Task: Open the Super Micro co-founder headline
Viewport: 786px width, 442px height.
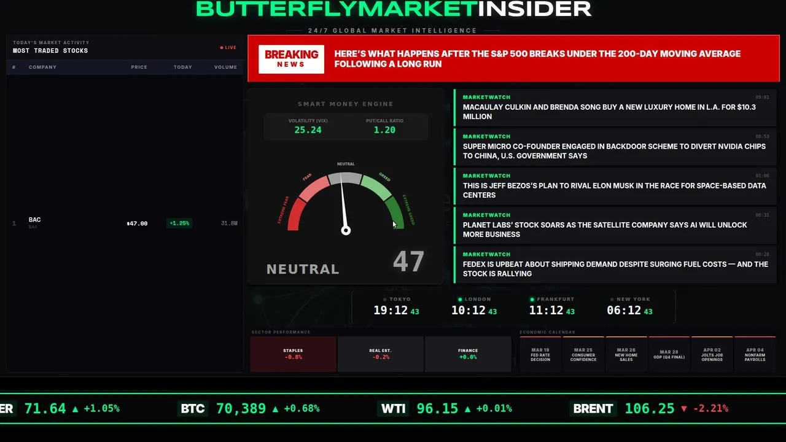Action: tap(614, 151)
